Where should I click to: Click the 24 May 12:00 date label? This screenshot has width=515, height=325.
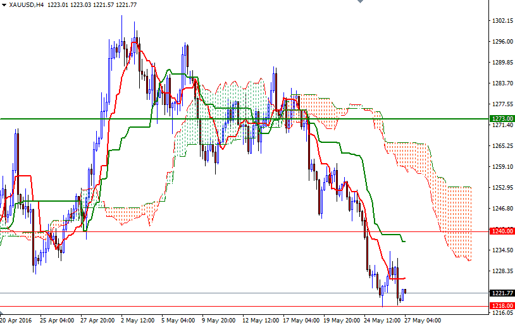[x=382, y=320]
